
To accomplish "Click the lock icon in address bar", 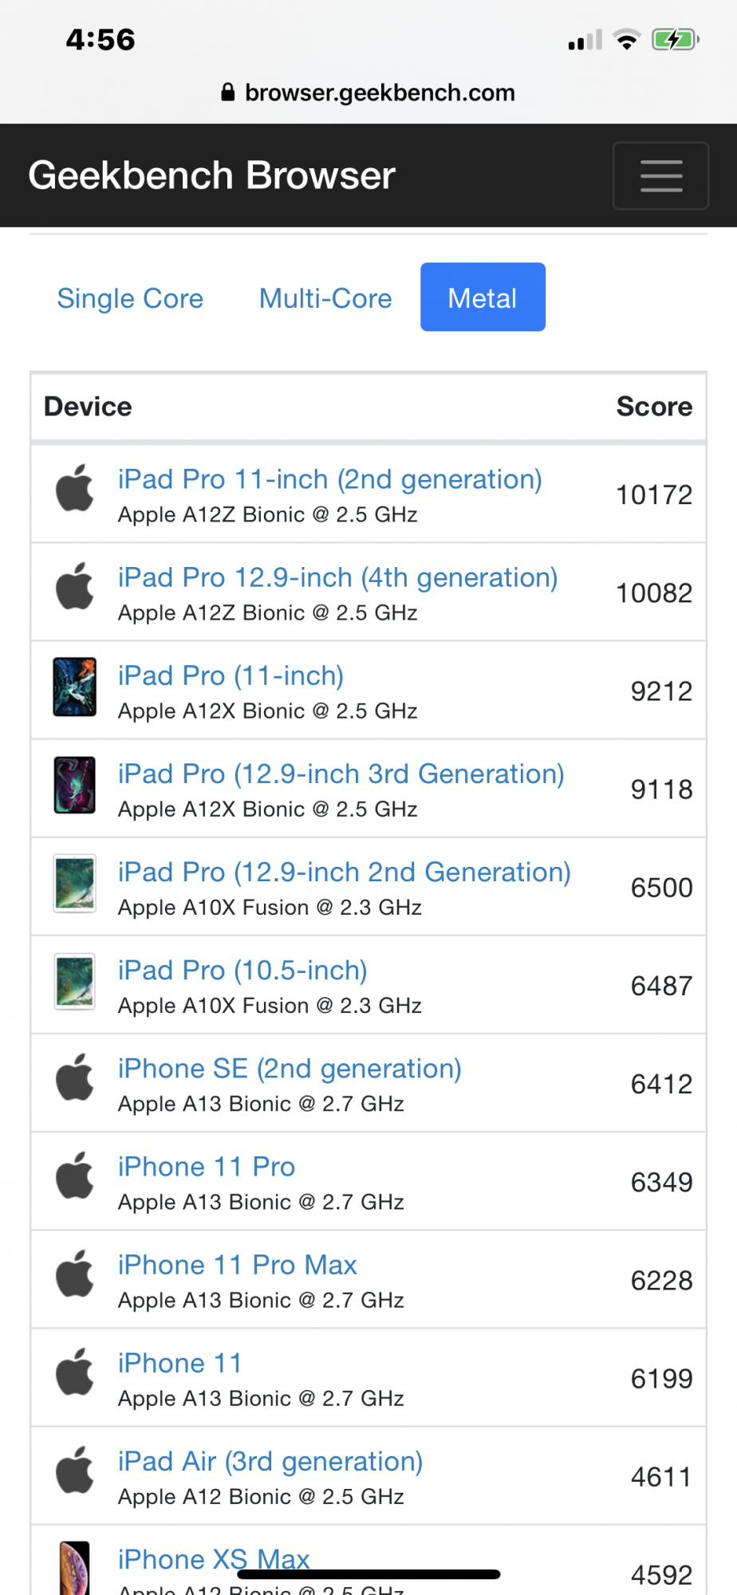I will point(228,93).
